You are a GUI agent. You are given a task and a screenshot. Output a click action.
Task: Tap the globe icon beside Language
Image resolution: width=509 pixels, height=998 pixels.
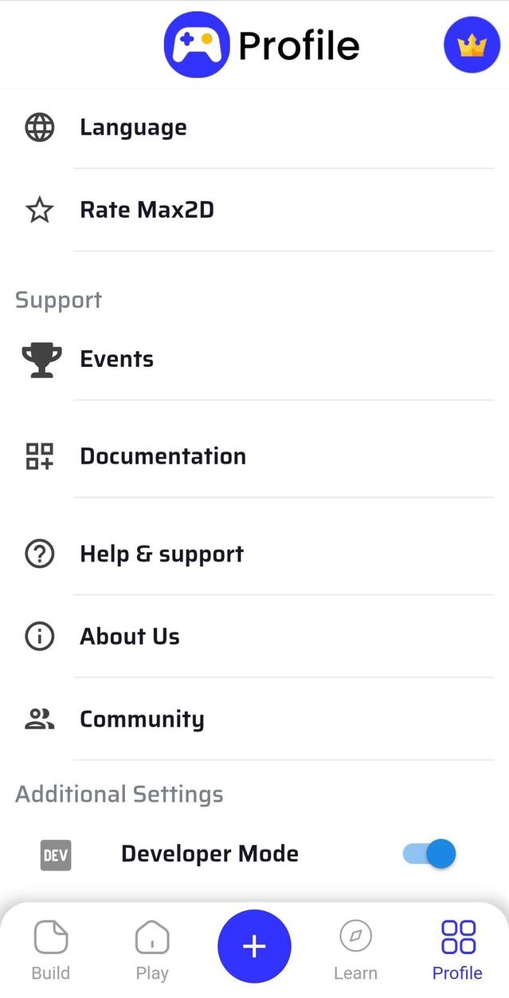40,128
